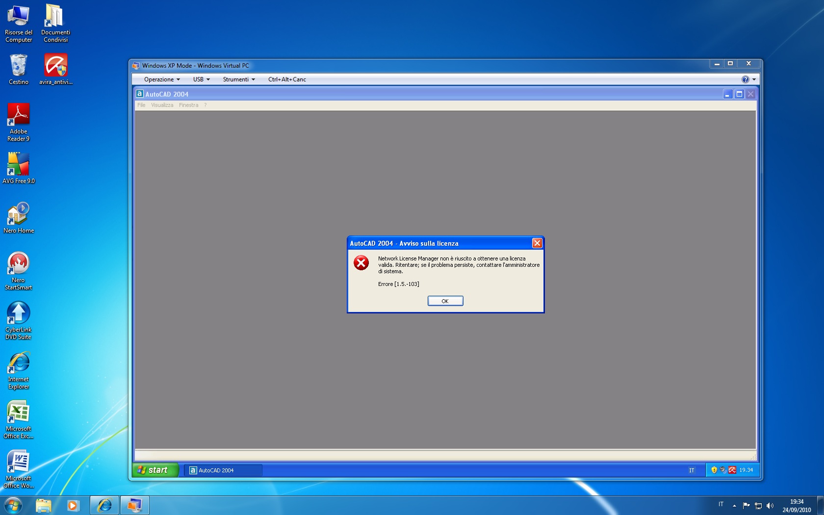
Task: Open the Windows 7 Start orb
Action: pos(13,505)
